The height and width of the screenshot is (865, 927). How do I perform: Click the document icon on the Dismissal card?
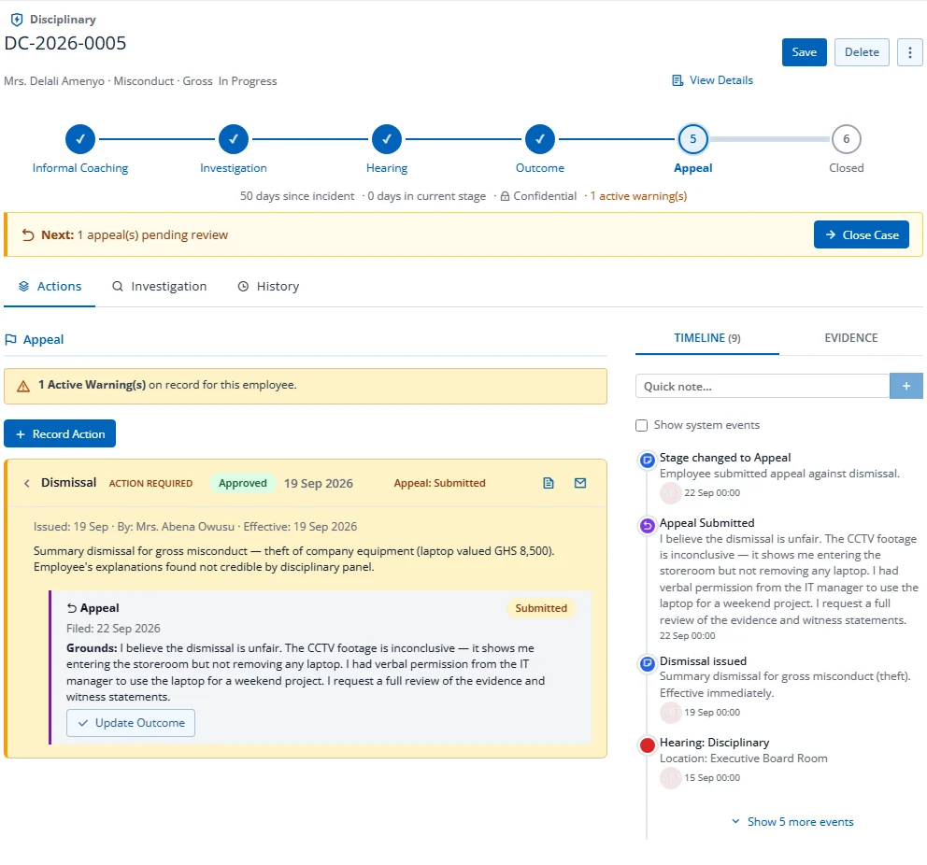549,483
